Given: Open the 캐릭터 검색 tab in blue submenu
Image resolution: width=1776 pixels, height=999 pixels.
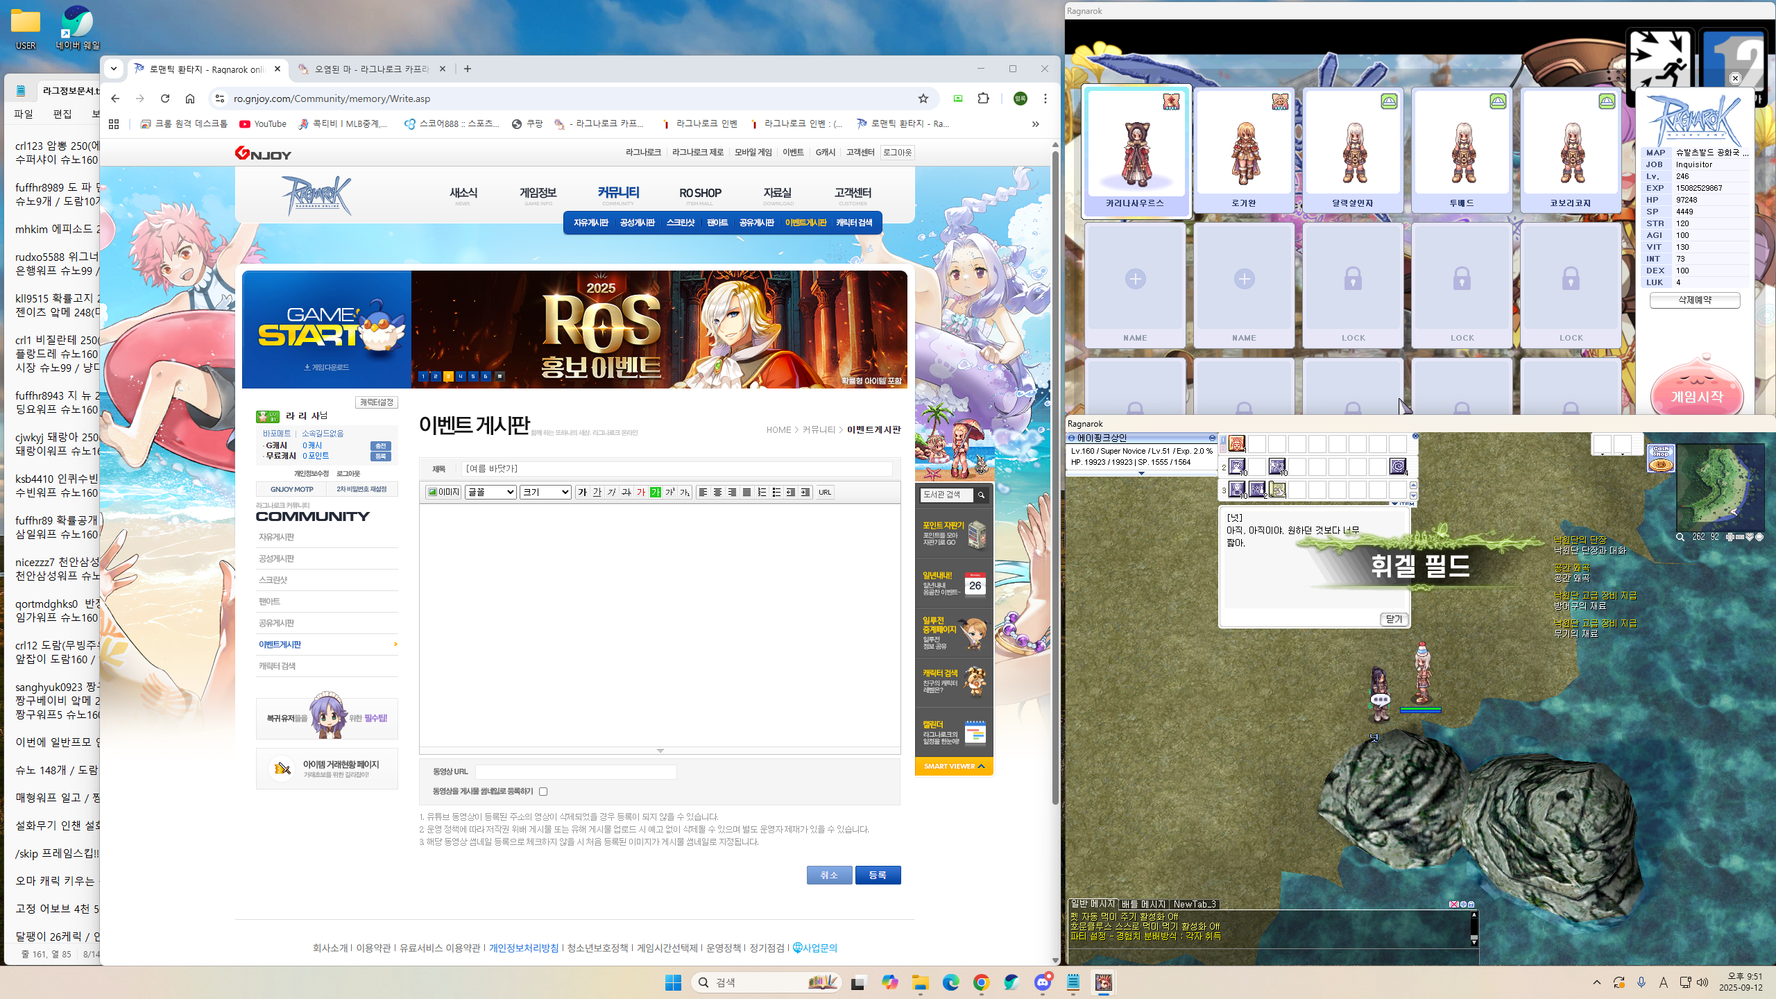Looking at the screenshot, I should point(854,223).
